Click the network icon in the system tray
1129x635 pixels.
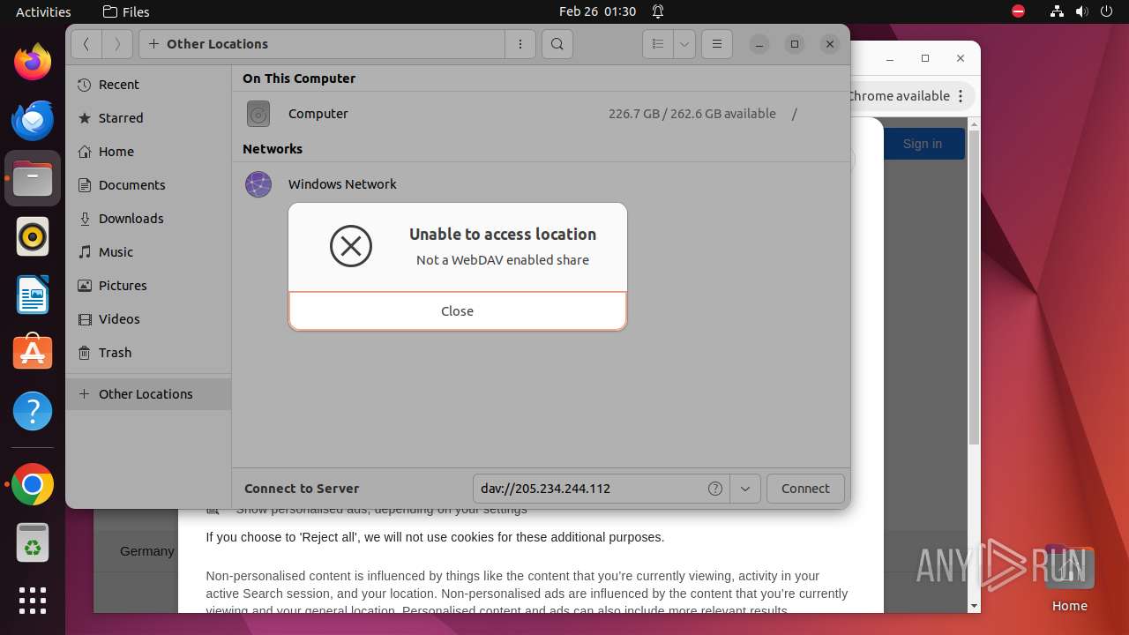click(1058, 11)
